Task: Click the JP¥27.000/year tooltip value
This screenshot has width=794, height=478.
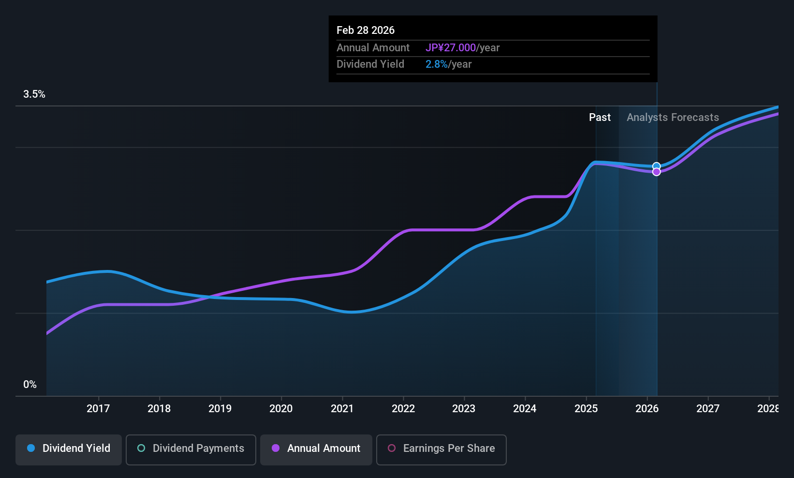Action: [462, 48]
